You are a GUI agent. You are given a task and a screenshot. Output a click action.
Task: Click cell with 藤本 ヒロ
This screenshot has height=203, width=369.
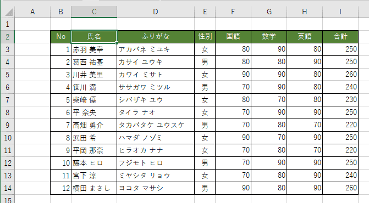pyautogui.click(x=94, y=163)
